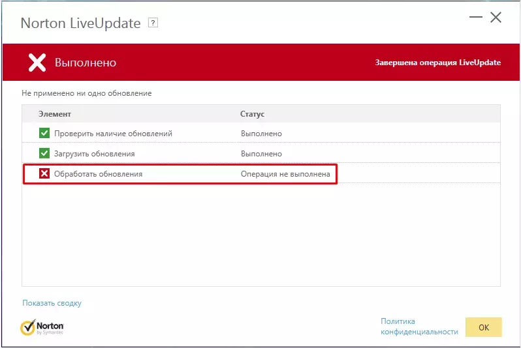The image size is (521, 348).
Task: Click the Norton LiveUpdate window title
Action: coord(80,23)
